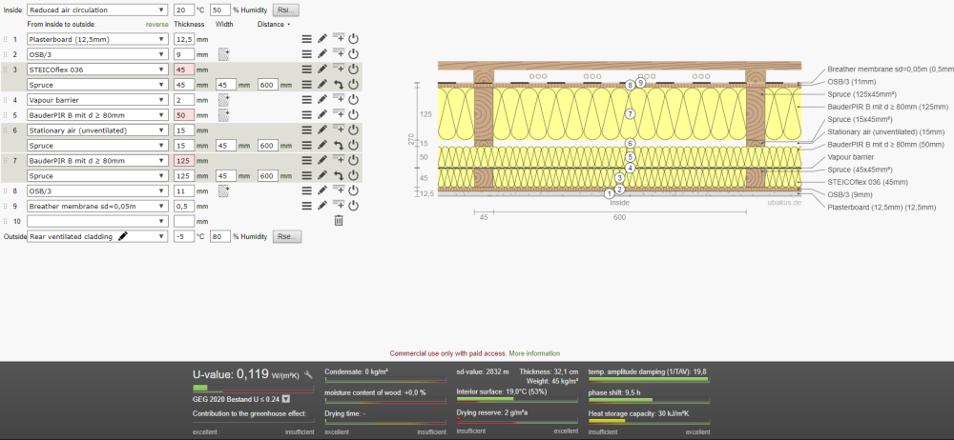Open the empty layer 10 material dropdown
This screenshot has height=440, width=954.
click(x=97, y=221)
